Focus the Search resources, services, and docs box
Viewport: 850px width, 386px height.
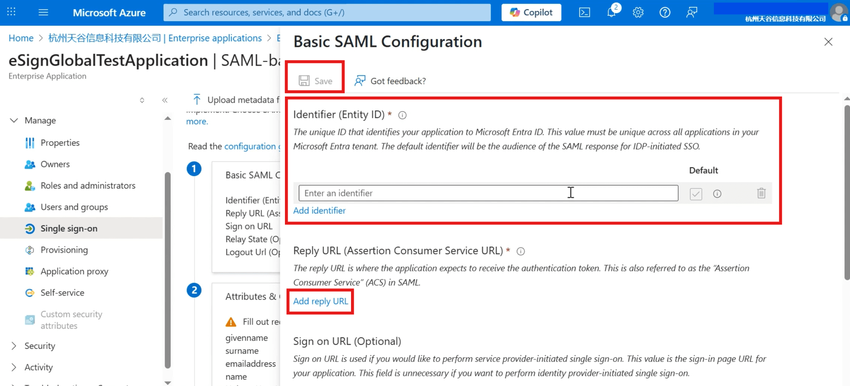(x=327, y=12)
